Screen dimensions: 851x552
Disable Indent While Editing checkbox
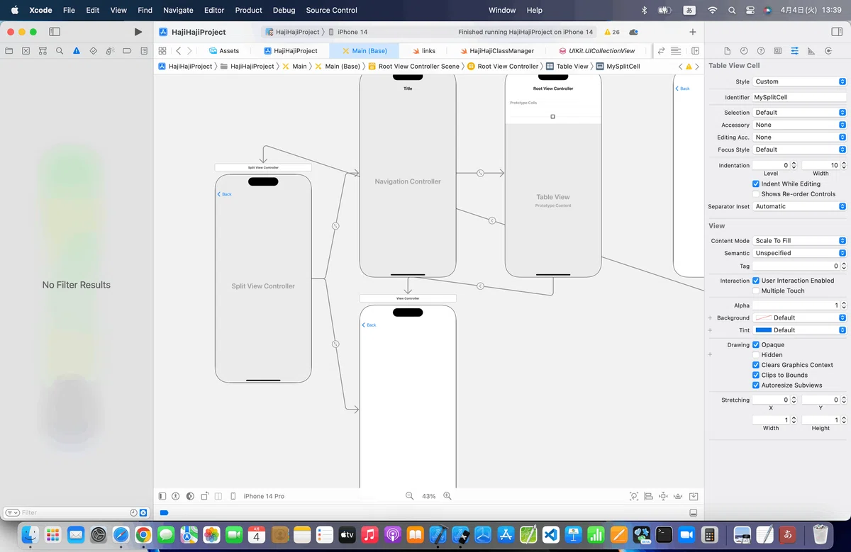click(x=756, y=184)
